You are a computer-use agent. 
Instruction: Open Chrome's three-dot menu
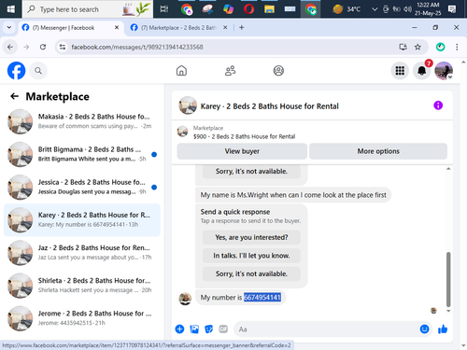point(457,47)
